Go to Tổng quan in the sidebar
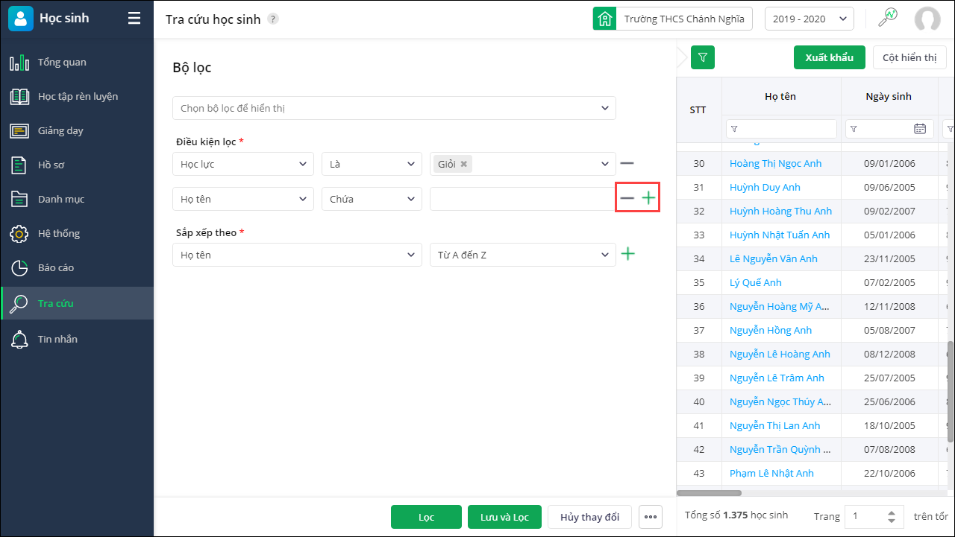The width and height of the screenshot is (955, 537). click(62, 63)
